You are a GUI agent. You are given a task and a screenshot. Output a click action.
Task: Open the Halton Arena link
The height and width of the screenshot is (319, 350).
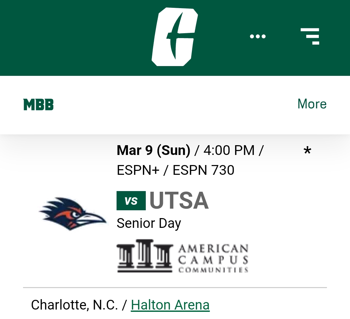[x=170, y=305]
